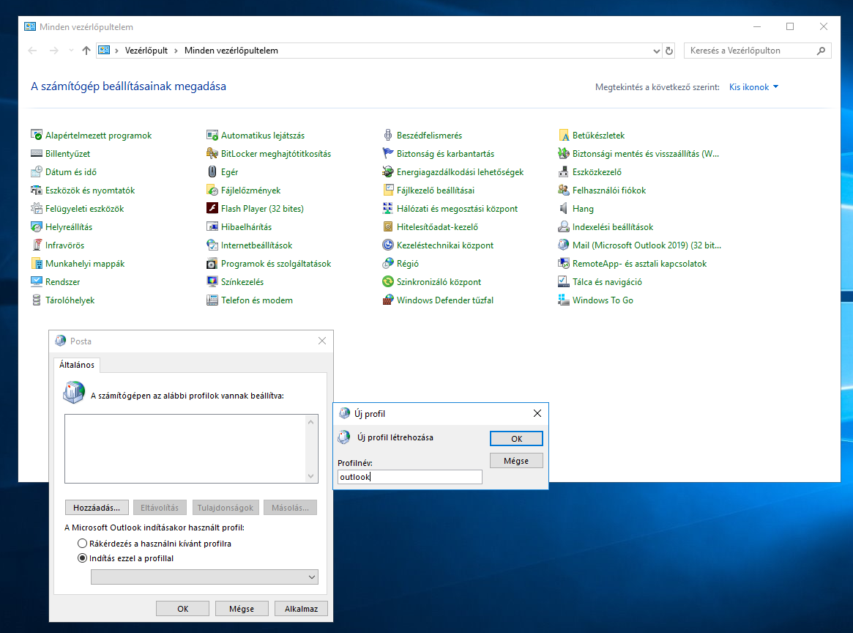Click the Profilnév text field
The image size is (853, 633).
tap(409, 477)
